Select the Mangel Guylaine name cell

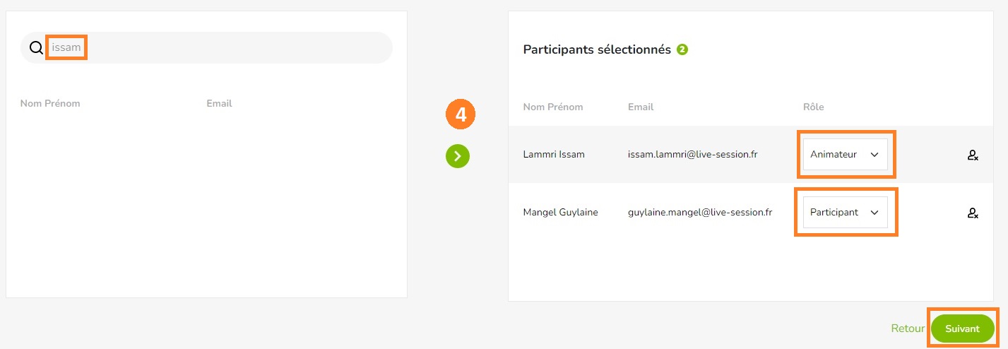pyautogui.click(x=560, y=212)
